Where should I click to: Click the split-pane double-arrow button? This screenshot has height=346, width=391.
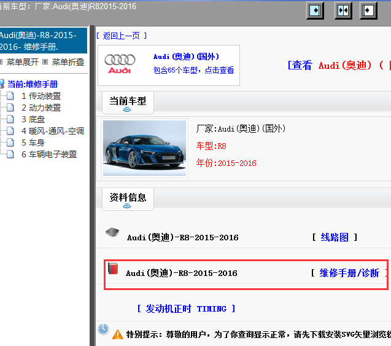(x=343, y=10)
